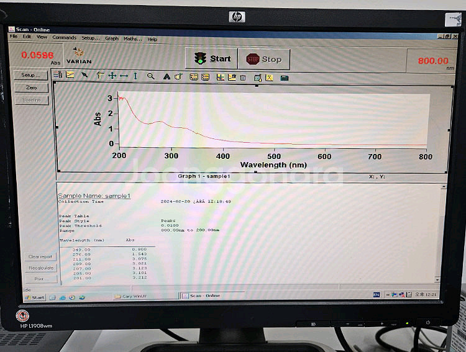Select the magnifier zoom tool
The image size is (466, 352).
[151, 76]
